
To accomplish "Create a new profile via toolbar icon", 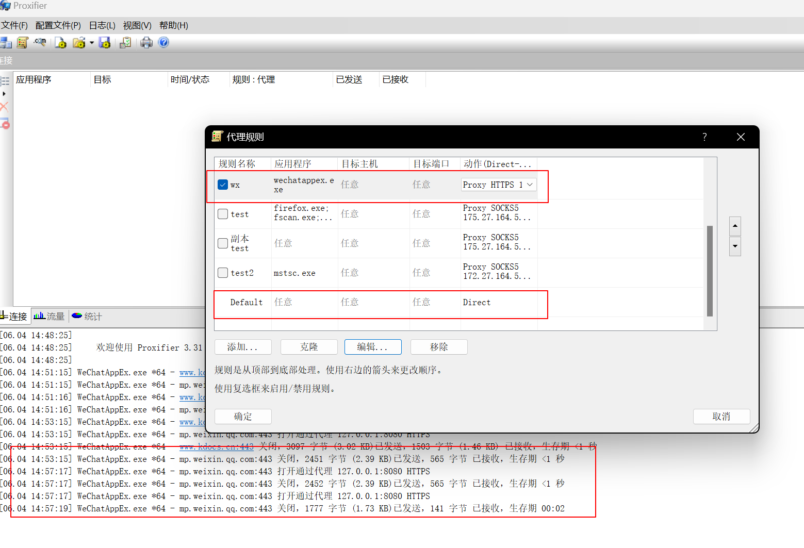I will (x=61, y=43).
